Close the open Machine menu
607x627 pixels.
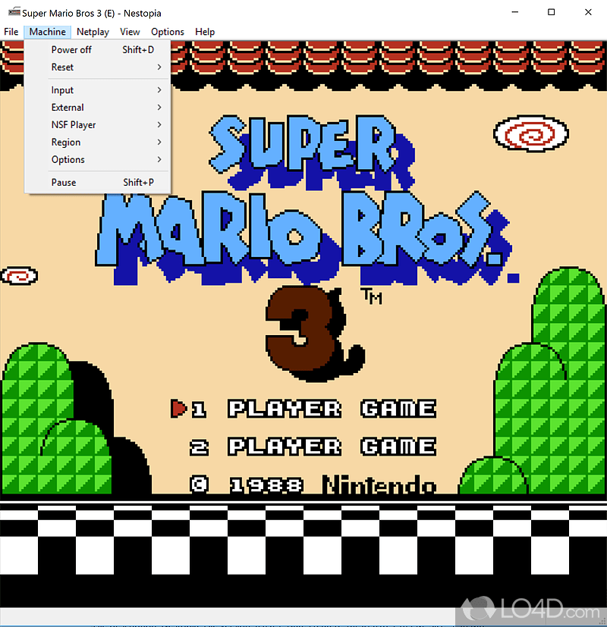coord(47,32)
